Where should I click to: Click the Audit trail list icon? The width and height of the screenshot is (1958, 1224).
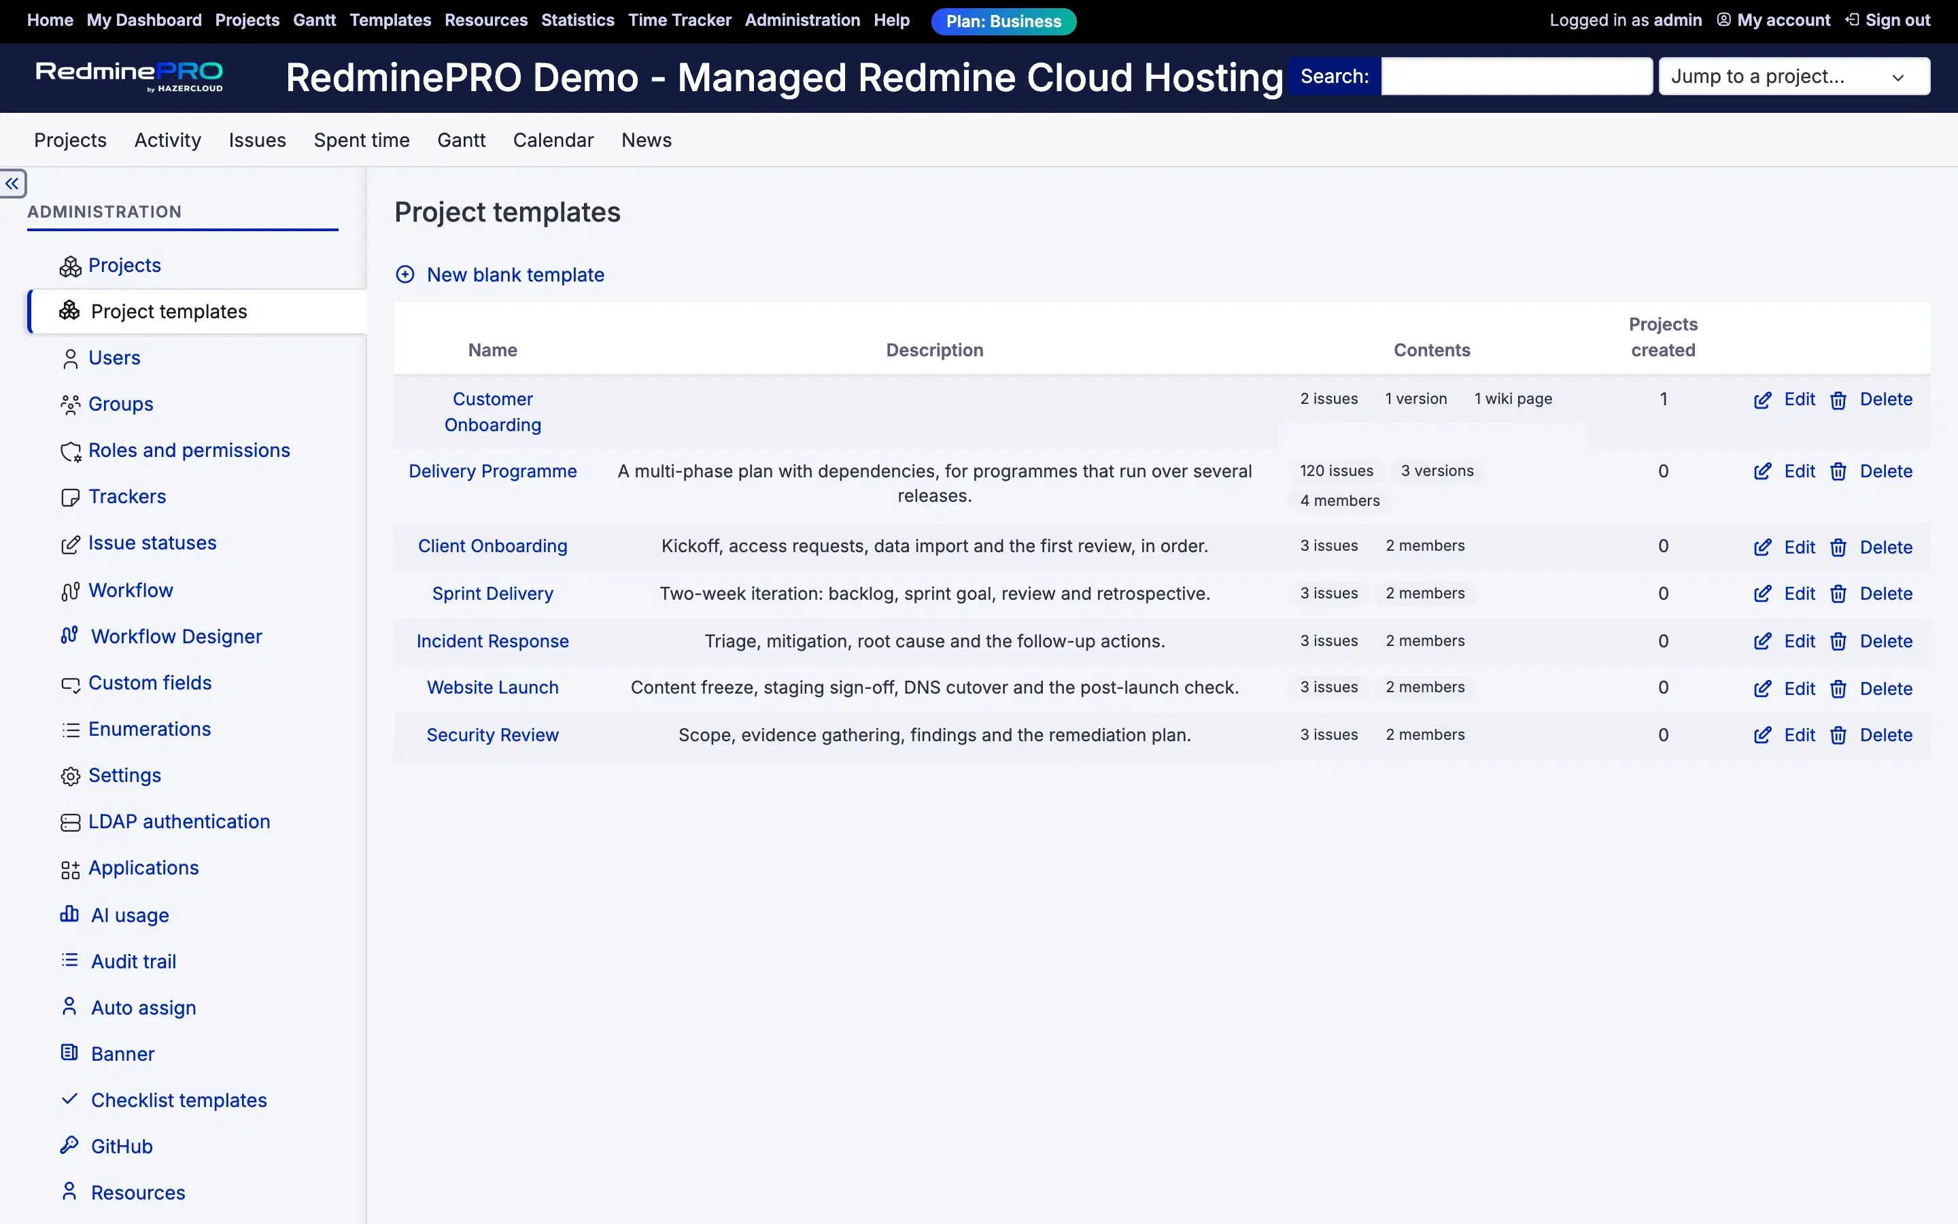point(69,960)
